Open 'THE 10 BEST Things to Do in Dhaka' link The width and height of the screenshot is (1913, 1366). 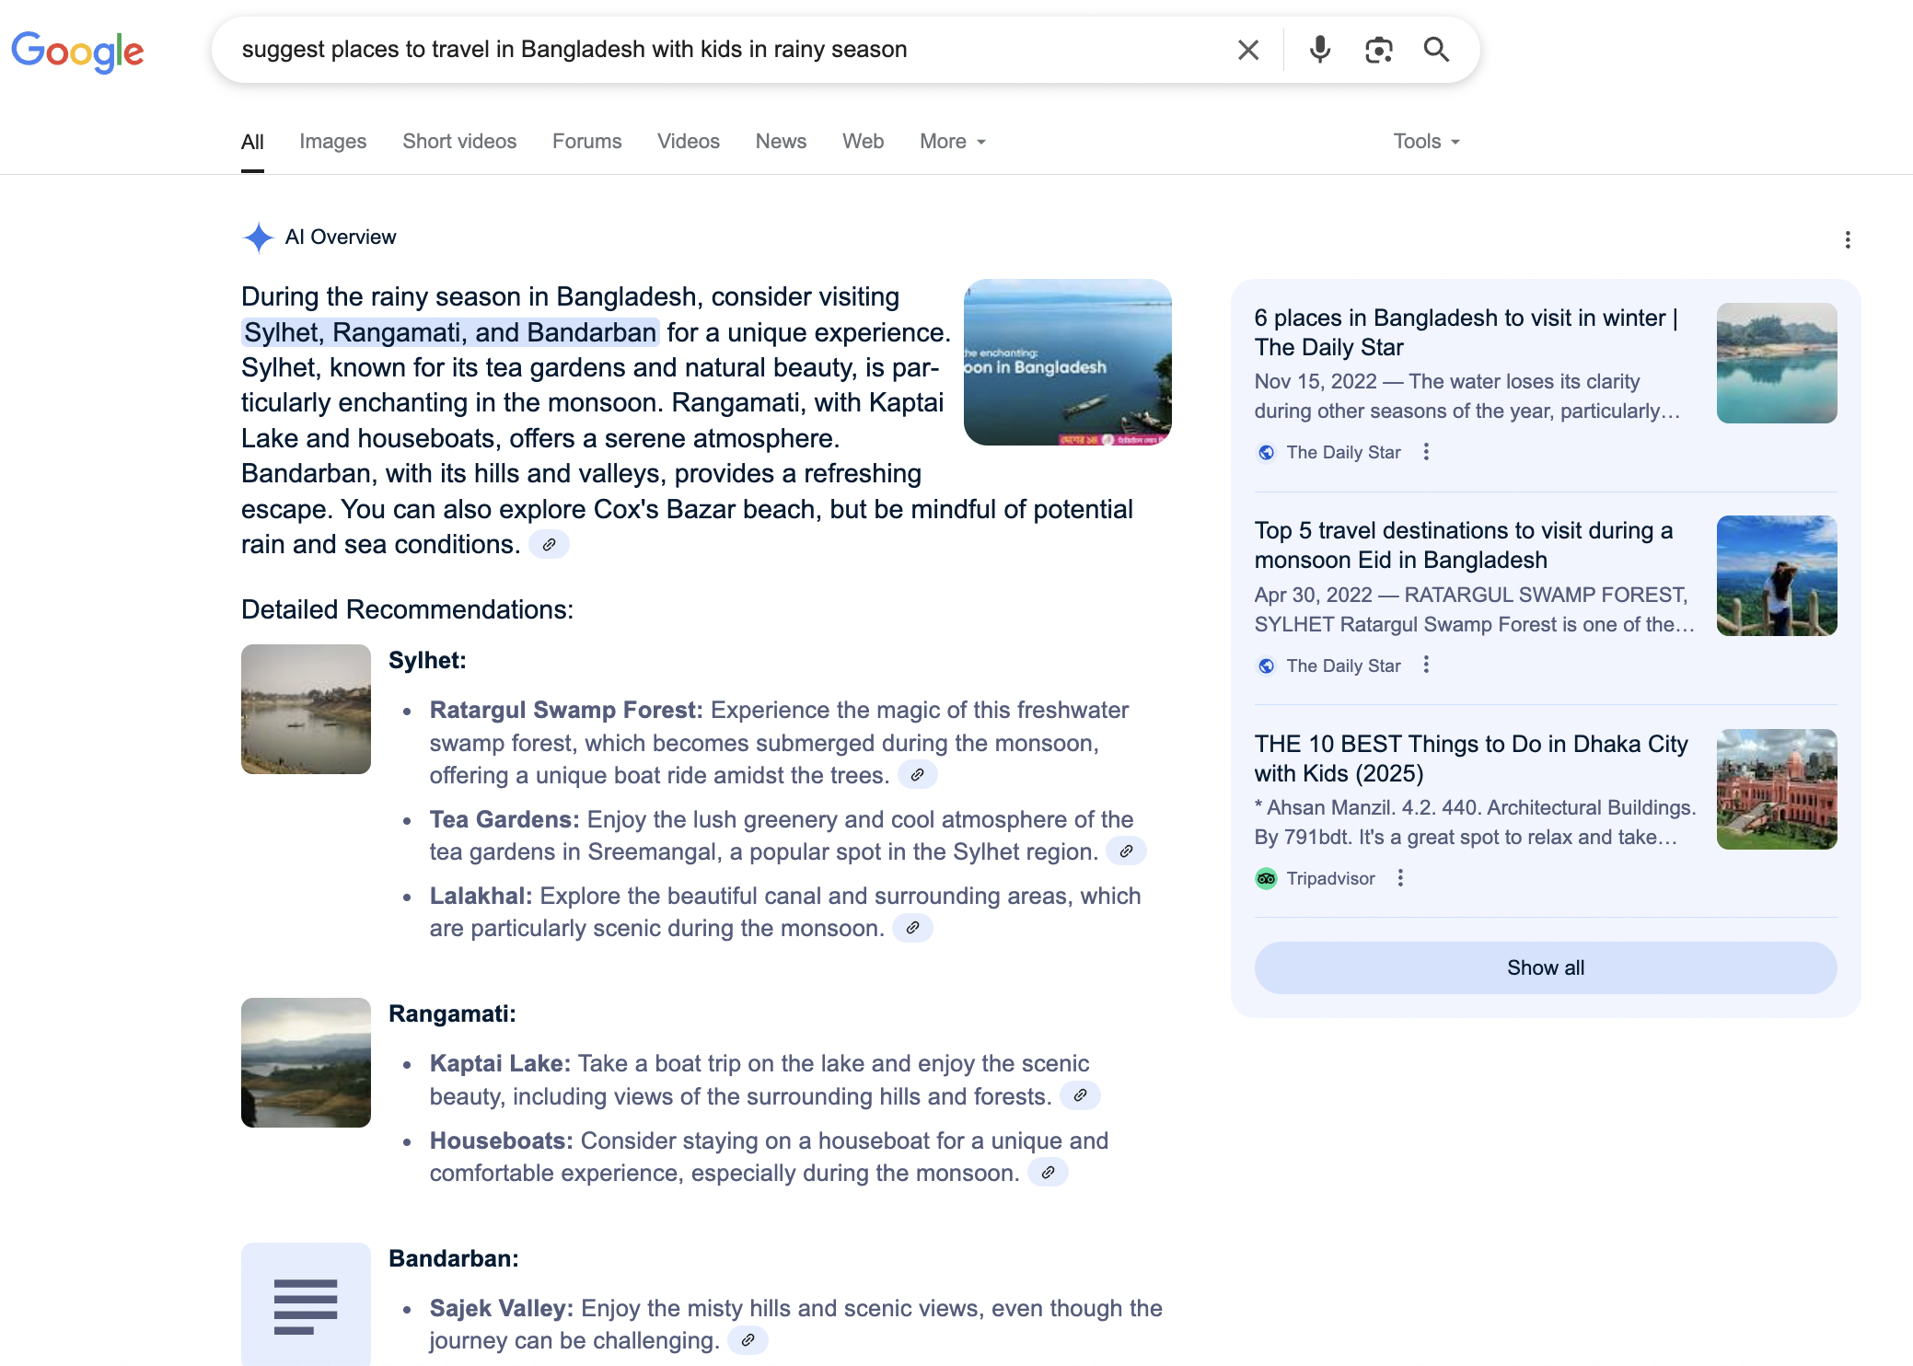[x=1471, y=758]
